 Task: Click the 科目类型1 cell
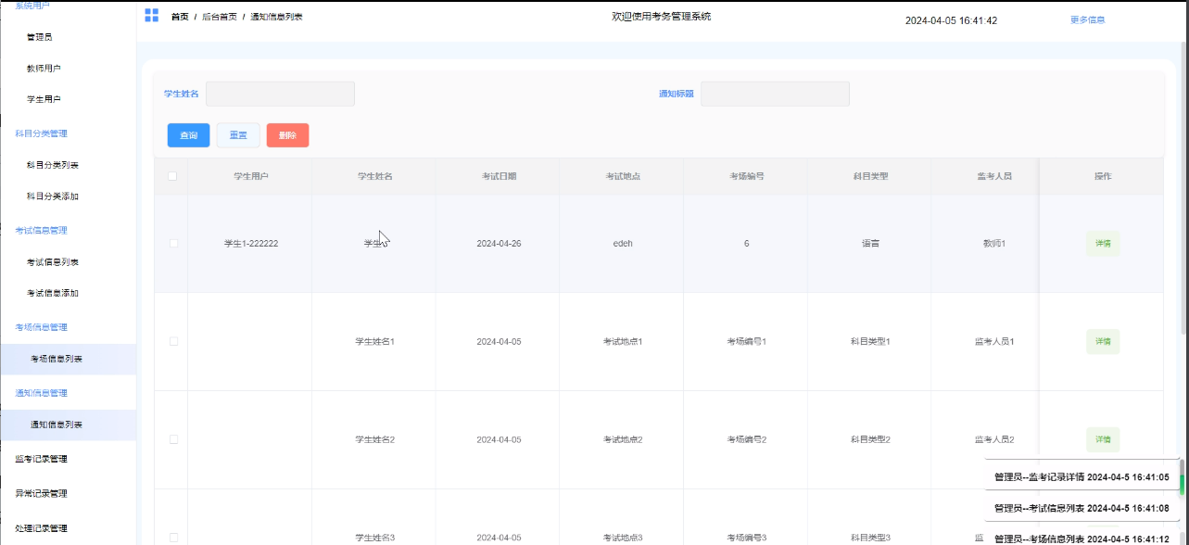click(x=870, y=341)
